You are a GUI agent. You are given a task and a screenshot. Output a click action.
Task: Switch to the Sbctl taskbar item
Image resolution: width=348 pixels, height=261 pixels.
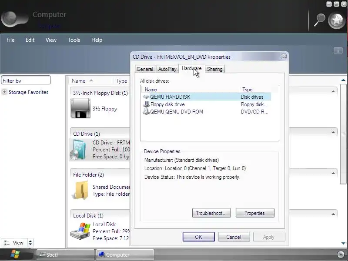click(x=65, y=254)
